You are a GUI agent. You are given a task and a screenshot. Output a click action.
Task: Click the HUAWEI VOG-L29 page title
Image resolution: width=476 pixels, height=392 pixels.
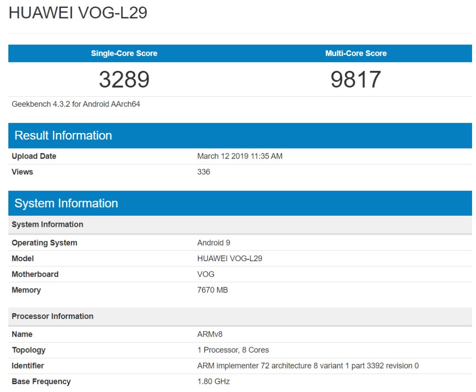click(78, 13)
